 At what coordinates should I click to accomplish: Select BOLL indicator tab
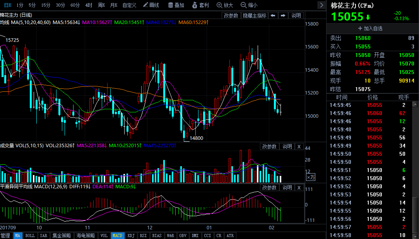30,236
